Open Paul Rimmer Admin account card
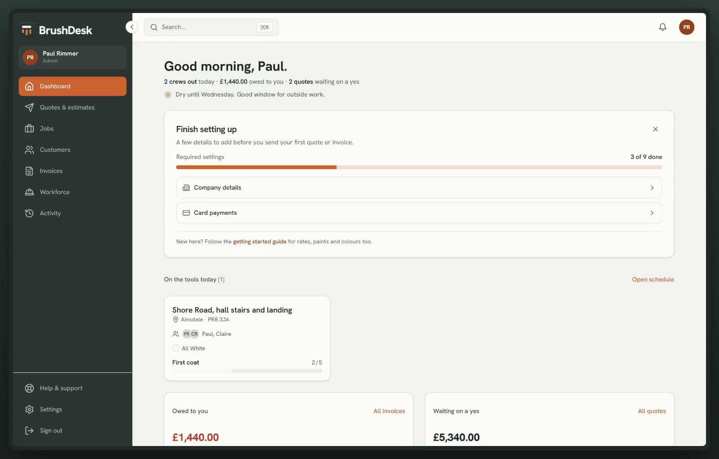The image size is (719, 459). (73, 57)
